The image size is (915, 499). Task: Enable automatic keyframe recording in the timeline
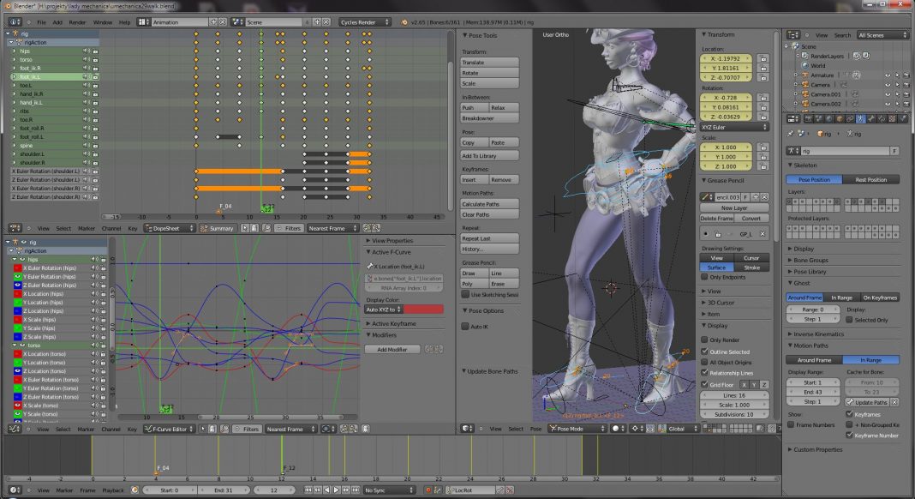pyautogui.click(x=429, y=490)
